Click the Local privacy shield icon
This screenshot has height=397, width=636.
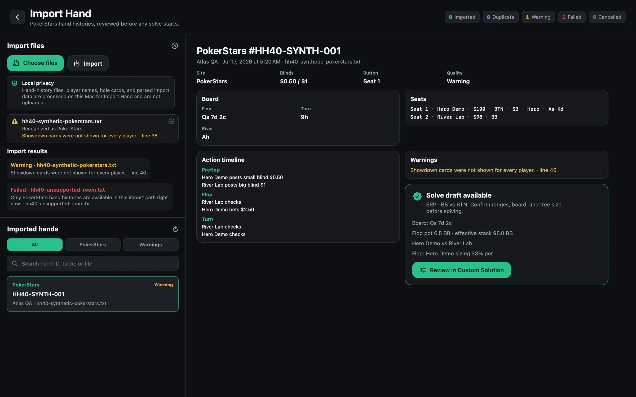[15, 83]
